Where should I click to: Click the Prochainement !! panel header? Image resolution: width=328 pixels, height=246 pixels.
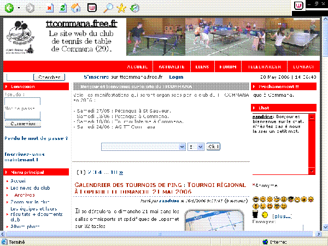click(284, 86)
